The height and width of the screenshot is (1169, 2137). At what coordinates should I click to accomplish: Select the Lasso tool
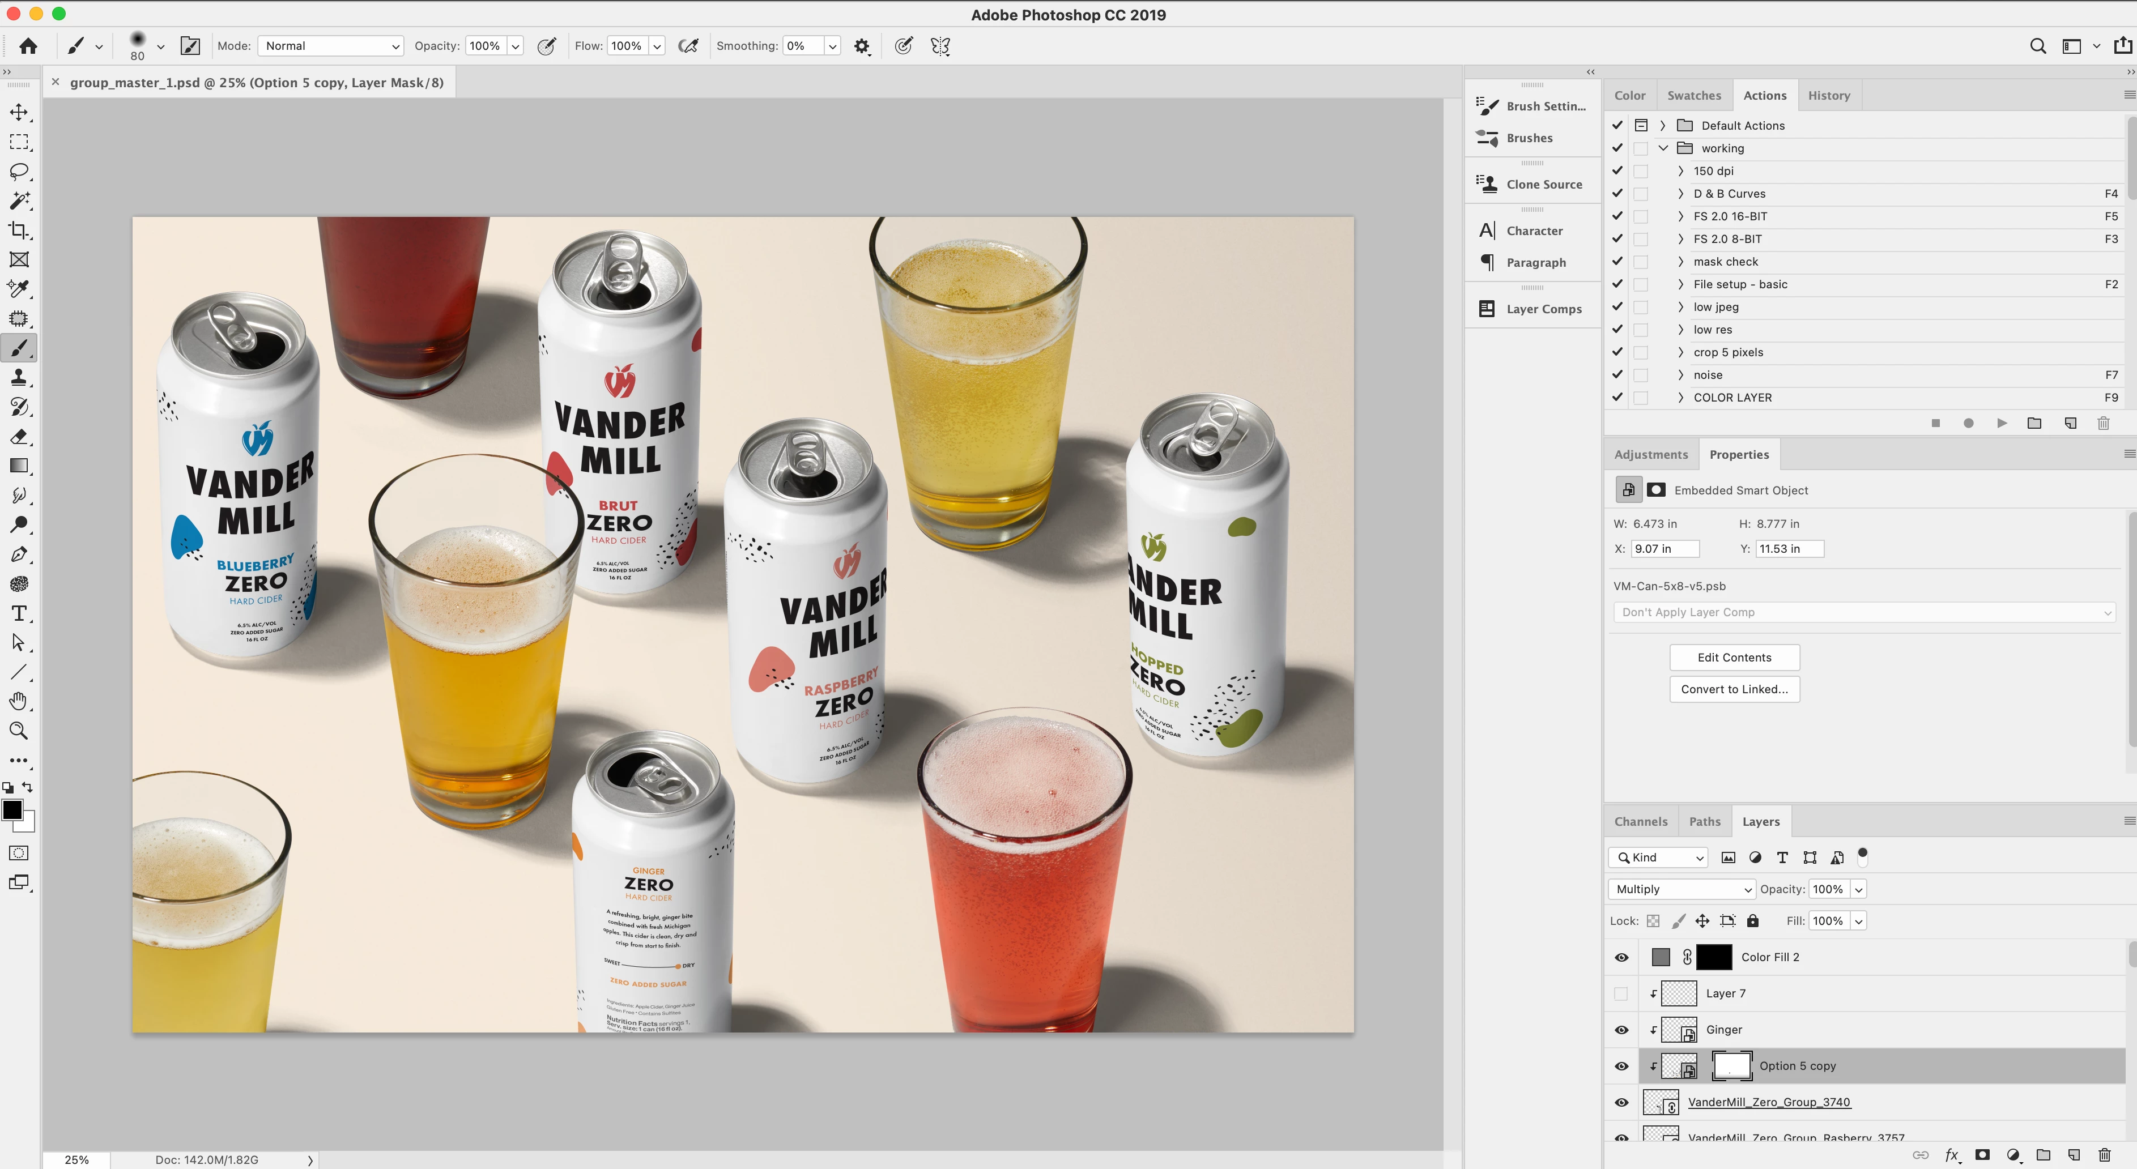point(18,172)
